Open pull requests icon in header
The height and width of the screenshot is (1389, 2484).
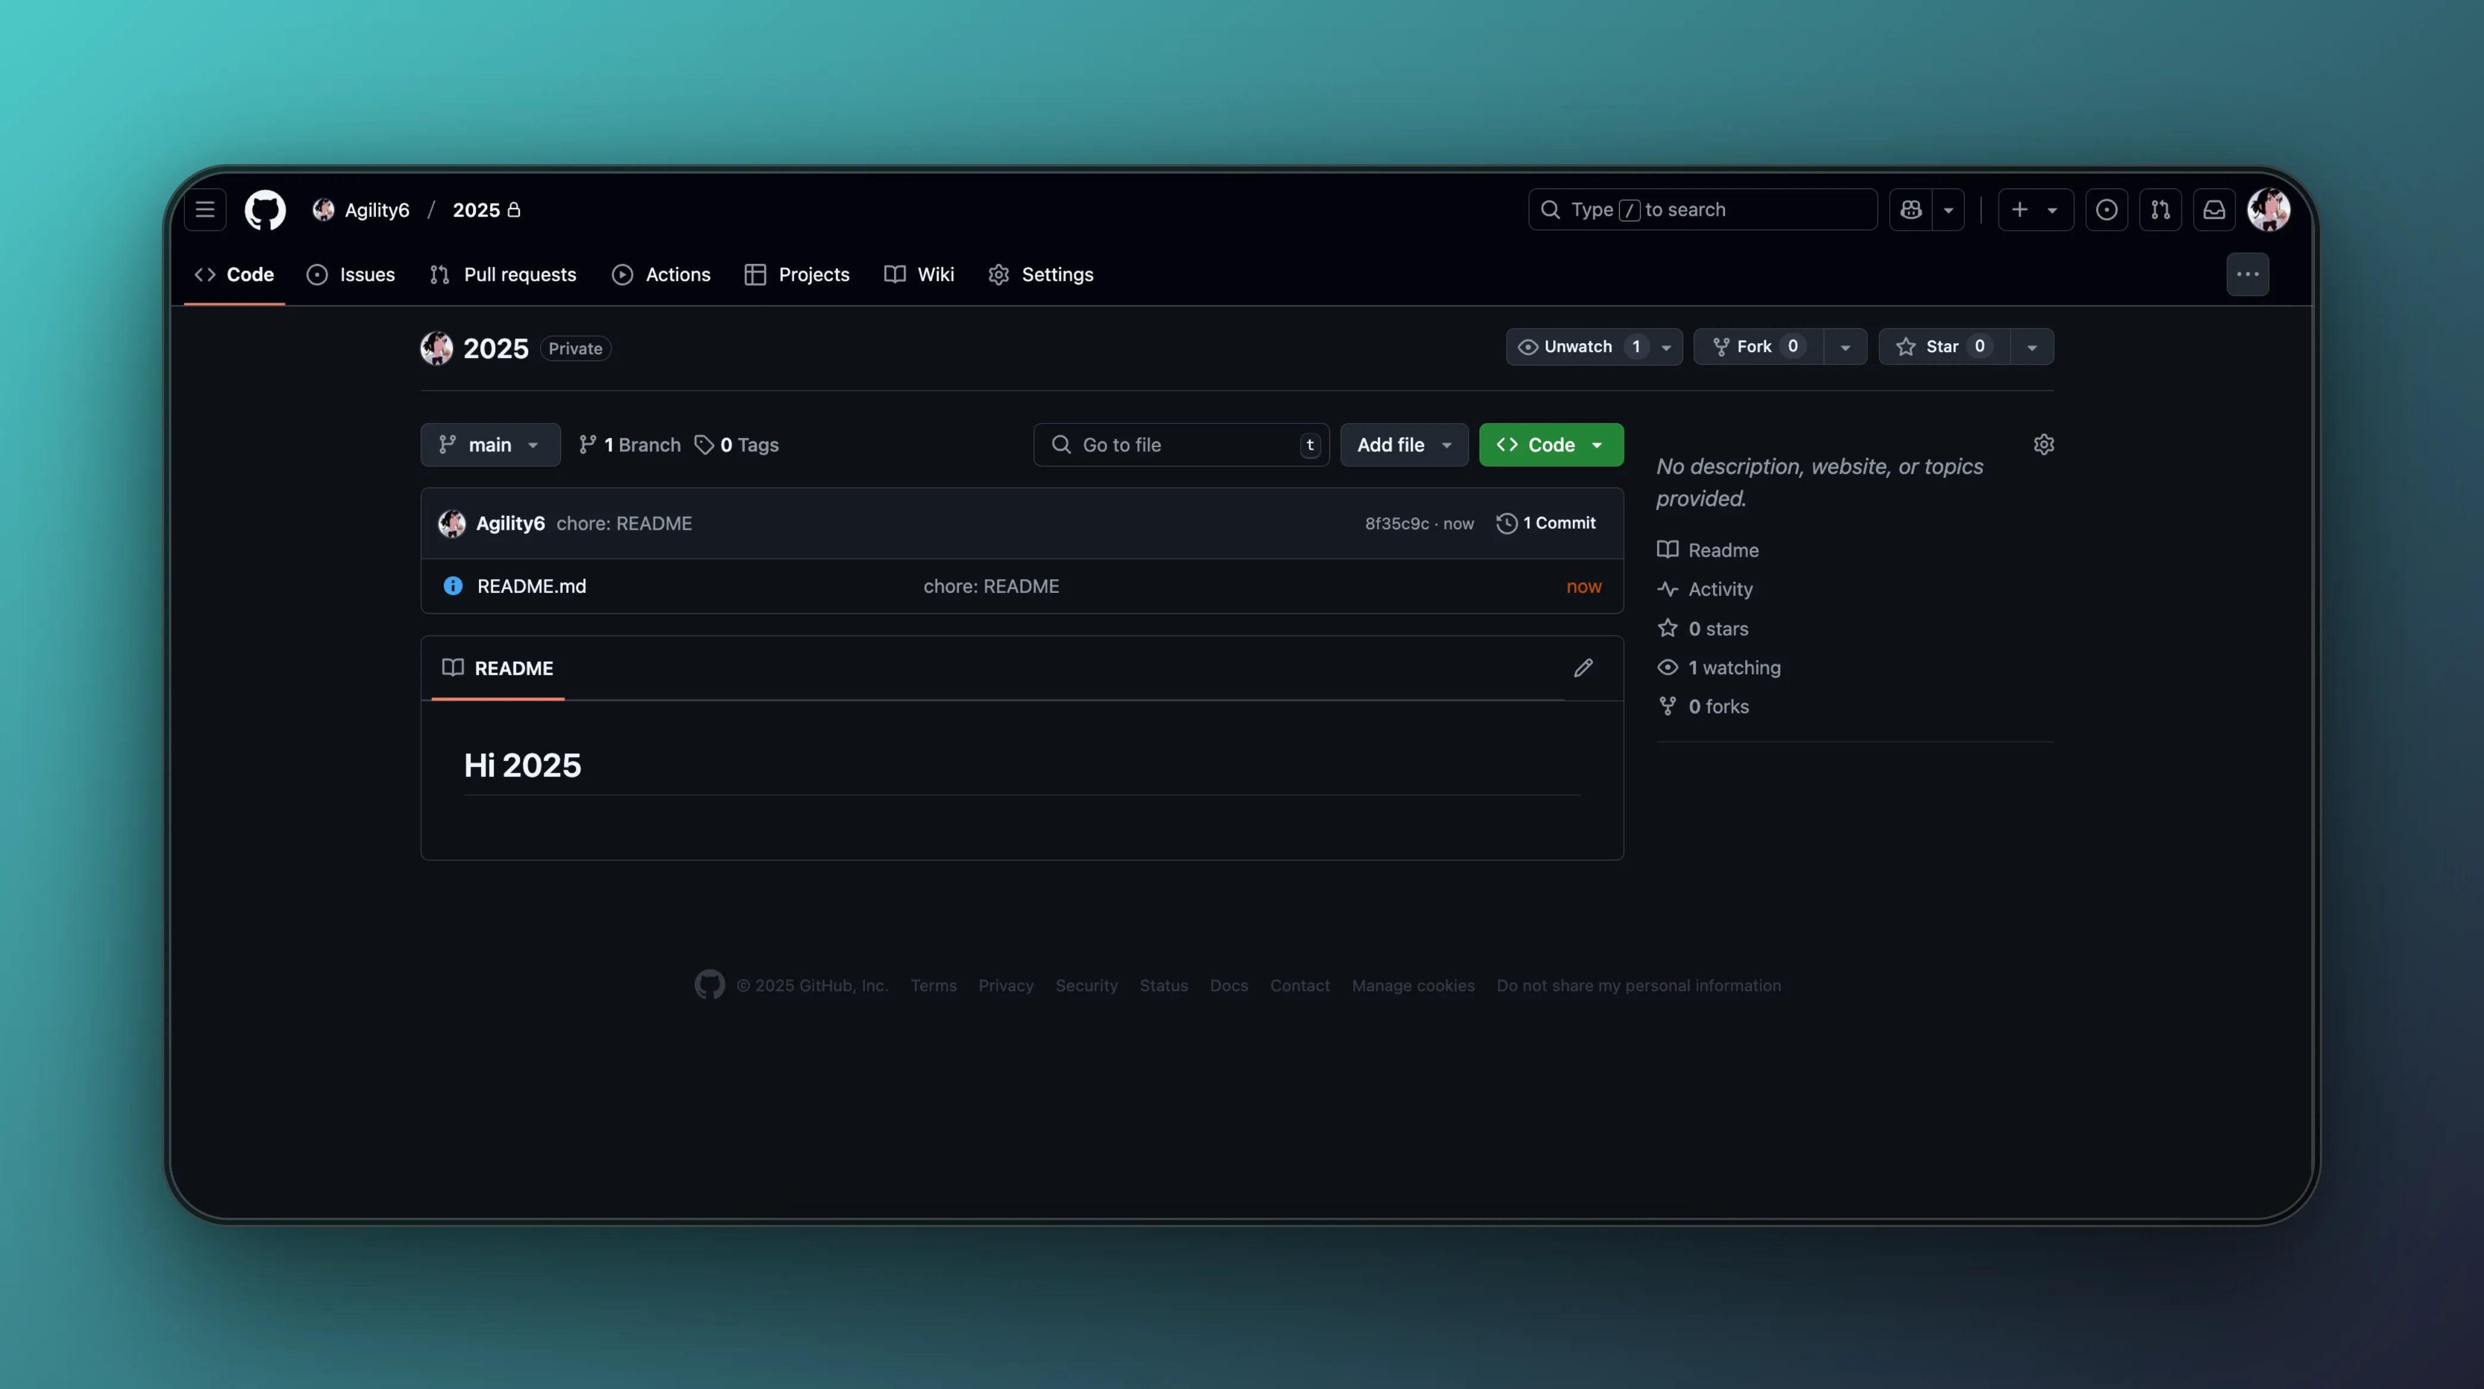tap(2160, 209)
